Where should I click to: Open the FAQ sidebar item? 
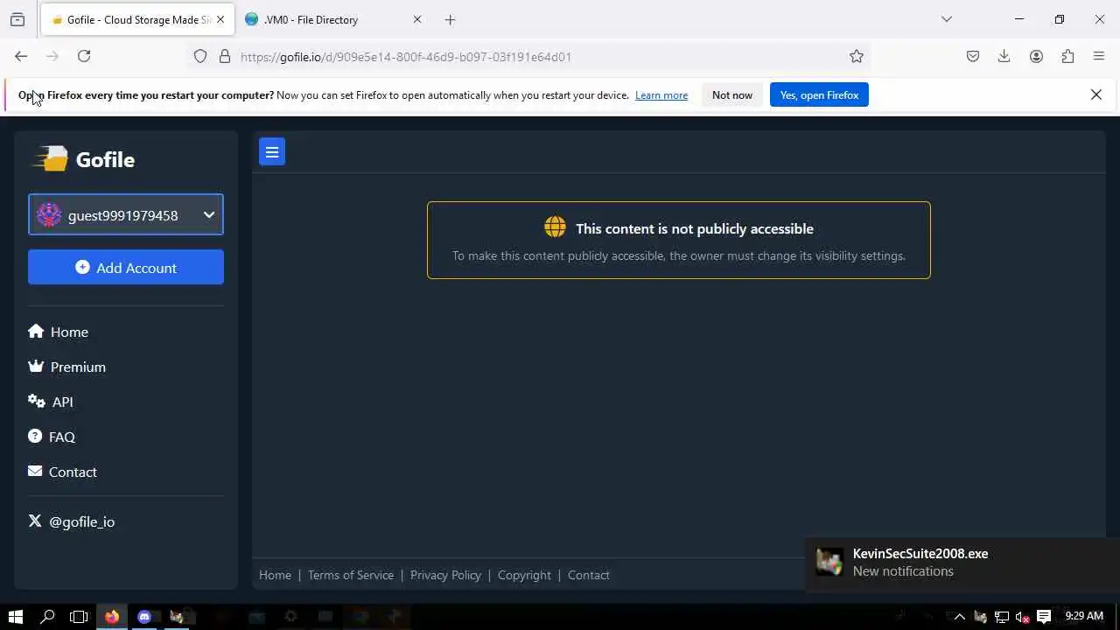tap(52, 437)
